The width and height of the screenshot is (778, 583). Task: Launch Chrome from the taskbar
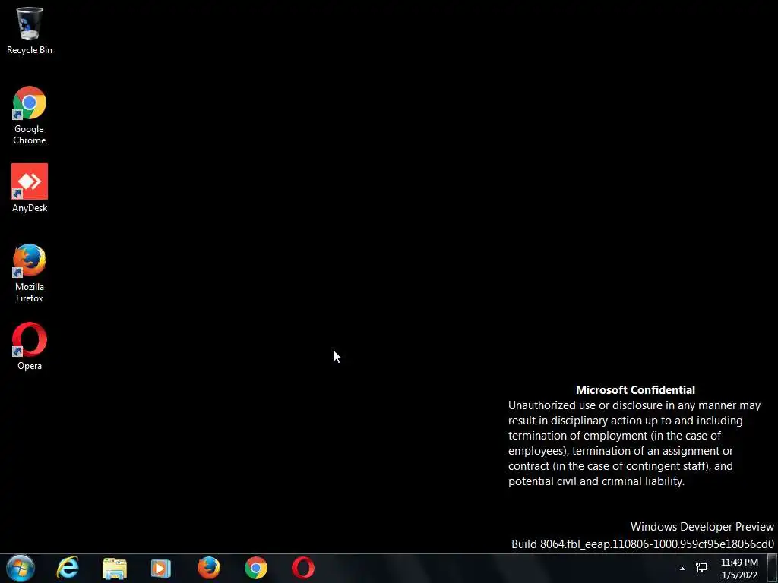(256, 568)
